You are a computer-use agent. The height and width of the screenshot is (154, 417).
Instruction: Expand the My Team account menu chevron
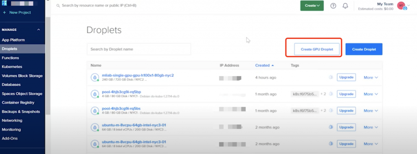point(409,6)
